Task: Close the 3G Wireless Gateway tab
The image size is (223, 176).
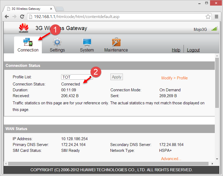Action: 51,9
